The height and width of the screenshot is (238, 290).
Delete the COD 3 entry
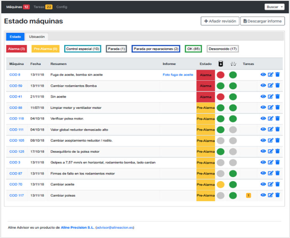pyautogui.click(x=277, y=162)
